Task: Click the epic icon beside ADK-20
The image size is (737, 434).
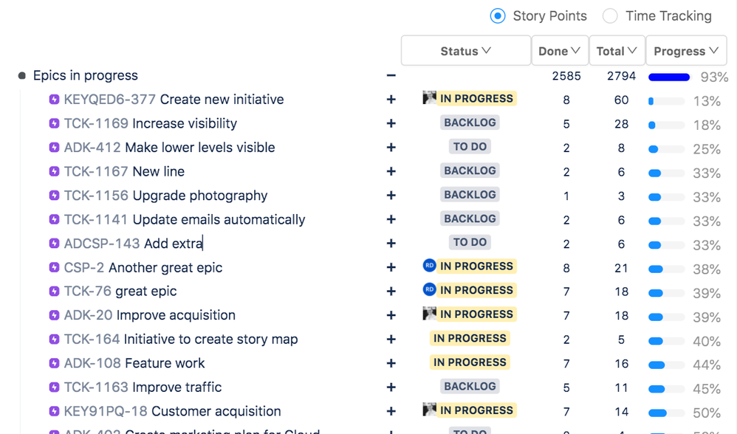Action: (54, 315)
